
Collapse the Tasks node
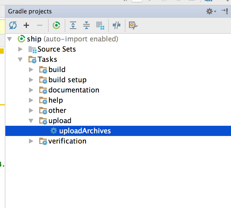pyautogui.click(x=20, y=59)
